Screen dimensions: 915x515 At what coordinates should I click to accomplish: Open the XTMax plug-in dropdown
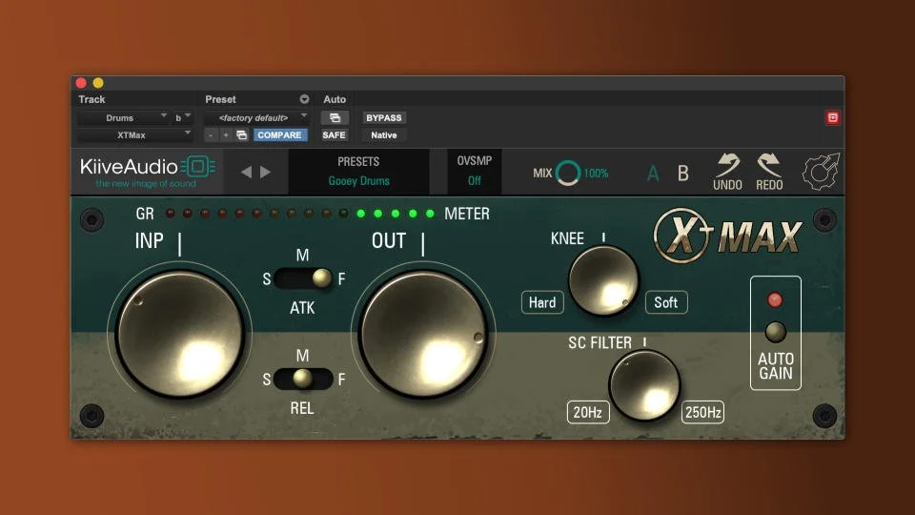coord(135,135)
